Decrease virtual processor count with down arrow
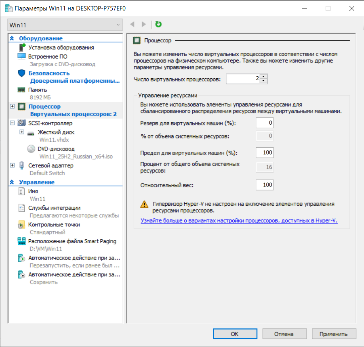 (x=263, y=81)
